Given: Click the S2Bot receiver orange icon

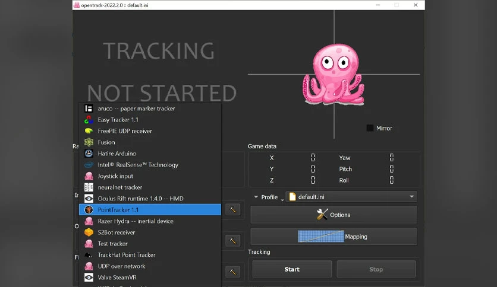Looking at the screenshot, I should pos(89,232).
